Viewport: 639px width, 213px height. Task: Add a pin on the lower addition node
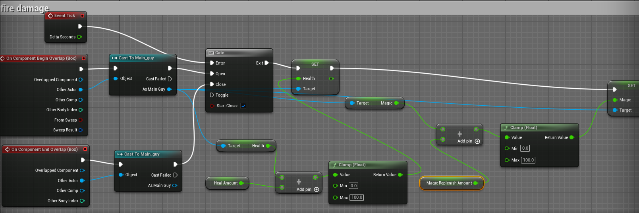[x=317, y=190]
